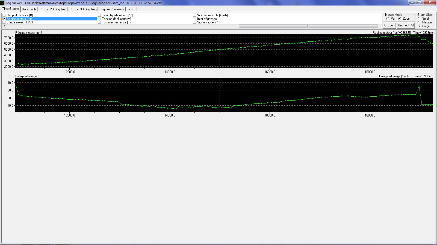The image size is (437, 245).
Task: Enable the Vitesse véhicule (km/h) checkbox
Action: point(195,15)
